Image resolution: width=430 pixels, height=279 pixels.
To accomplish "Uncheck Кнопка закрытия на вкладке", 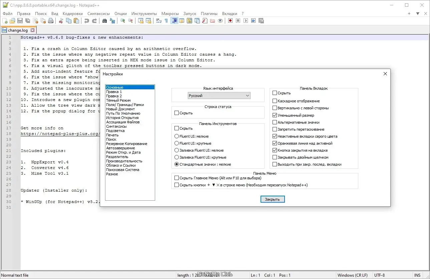I will coord(275,150).
